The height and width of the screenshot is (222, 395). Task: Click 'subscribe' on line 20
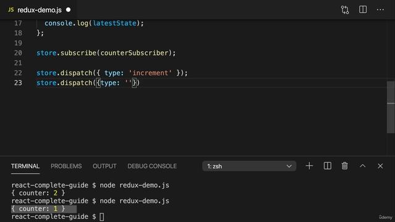click(78, 53)
